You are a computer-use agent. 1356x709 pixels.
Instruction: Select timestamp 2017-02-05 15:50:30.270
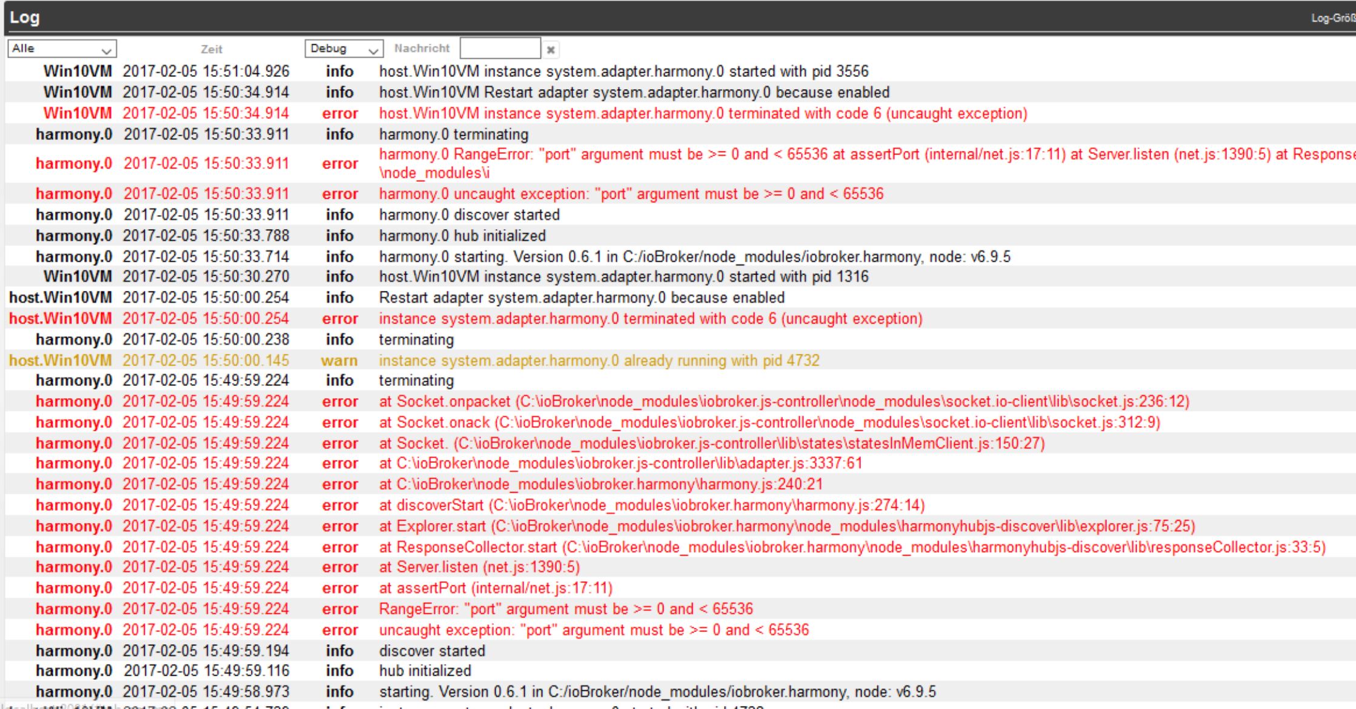tap(206, 277)
